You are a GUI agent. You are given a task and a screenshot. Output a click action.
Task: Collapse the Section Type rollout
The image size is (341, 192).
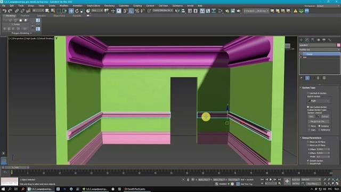pos(308,87)
